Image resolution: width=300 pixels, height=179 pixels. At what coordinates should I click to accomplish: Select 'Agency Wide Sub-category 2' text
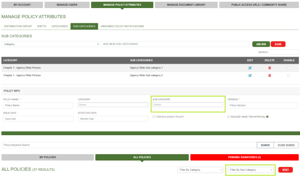click(x=146, y=75)
